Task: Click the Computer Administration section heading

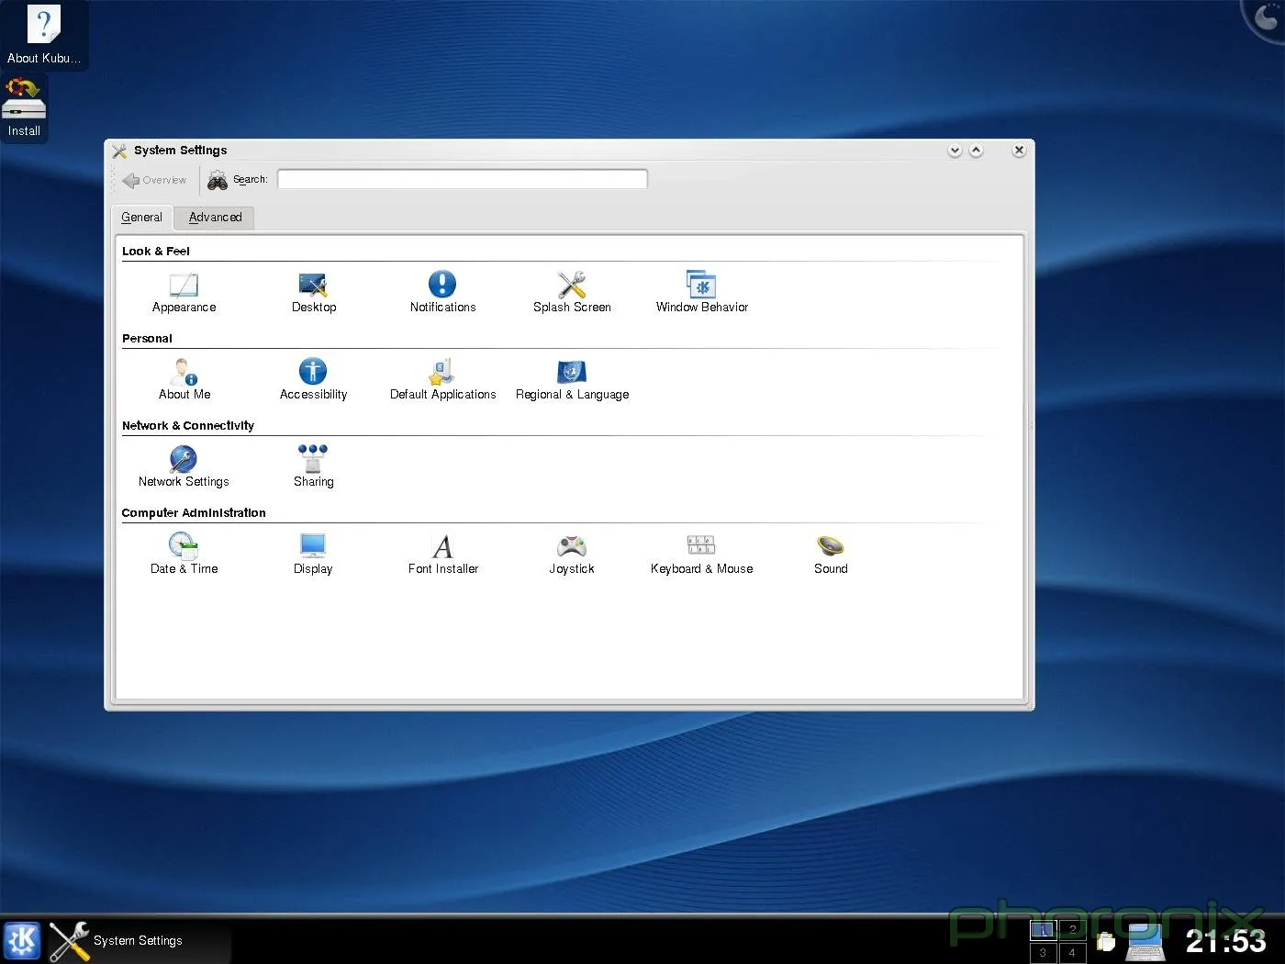Action: [x=194, y=512]
